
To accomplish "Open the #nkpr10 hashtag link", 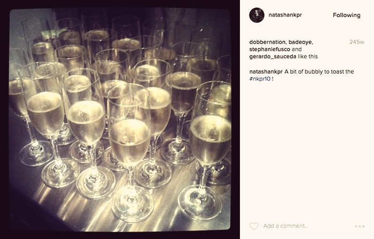I will (x=260, y=79).
